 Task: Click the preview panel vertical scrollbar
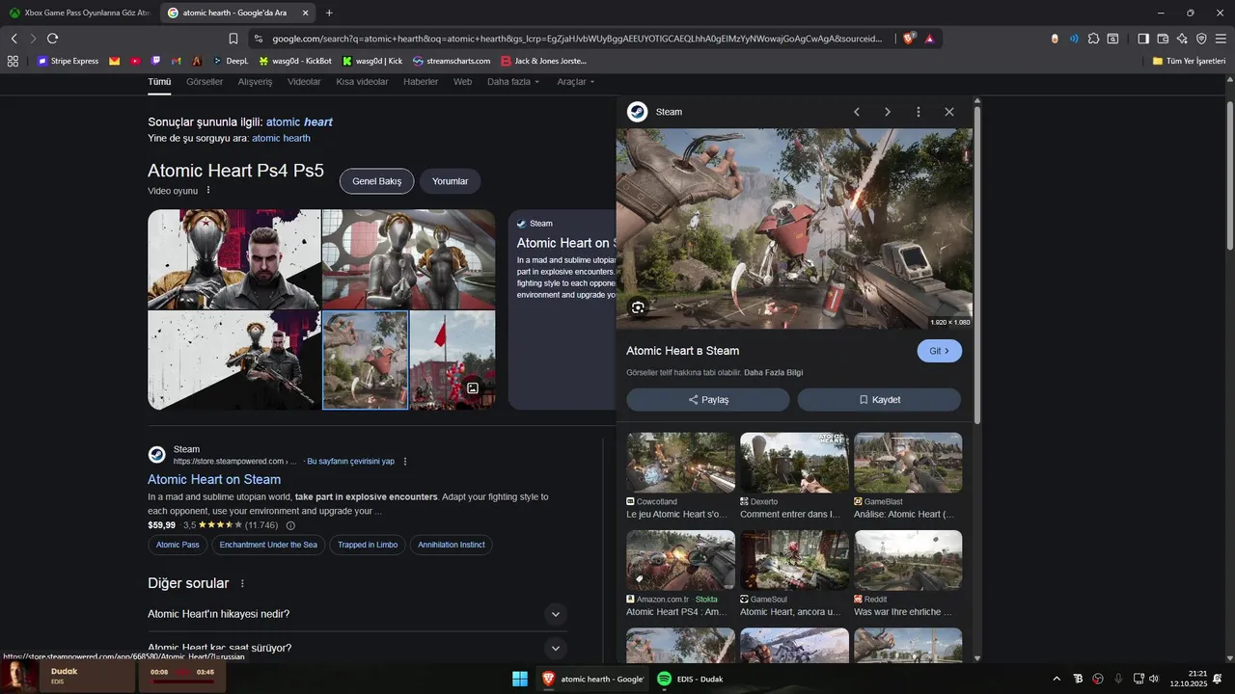pos(977,265)
